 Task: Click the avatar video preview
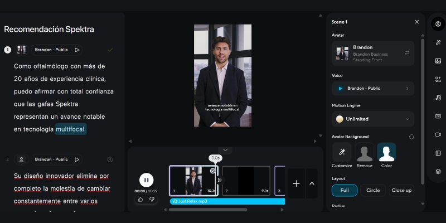222,75
